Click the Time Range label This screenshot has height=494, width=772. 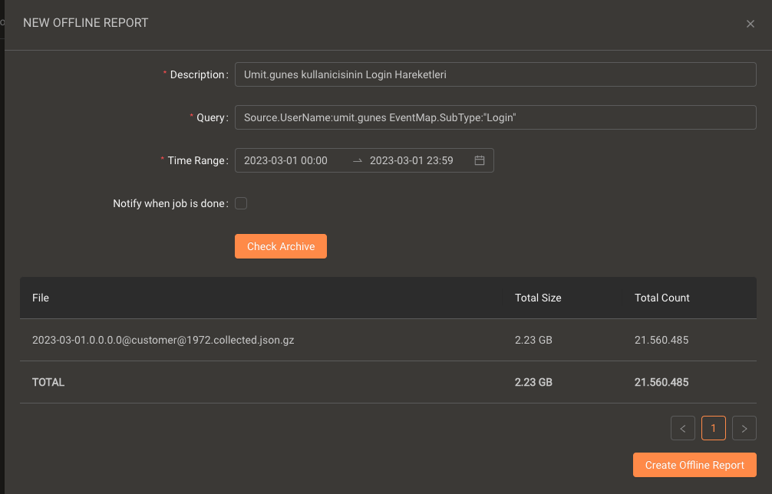[x=196, y=160]
